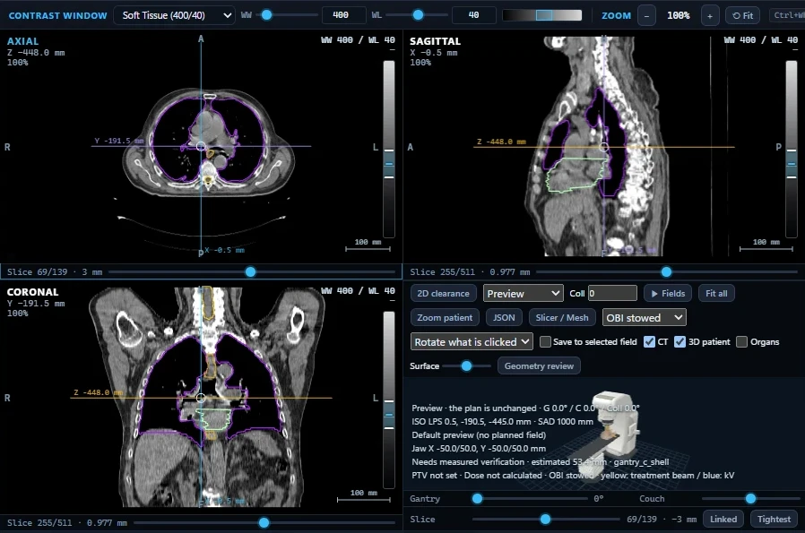805x533 pixels.
Task: Uncheck the CT checkbox
Action: 649,341
